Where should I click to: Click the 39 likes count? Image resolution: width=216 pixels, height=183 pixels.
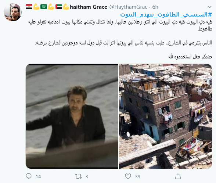pos(138,176)
